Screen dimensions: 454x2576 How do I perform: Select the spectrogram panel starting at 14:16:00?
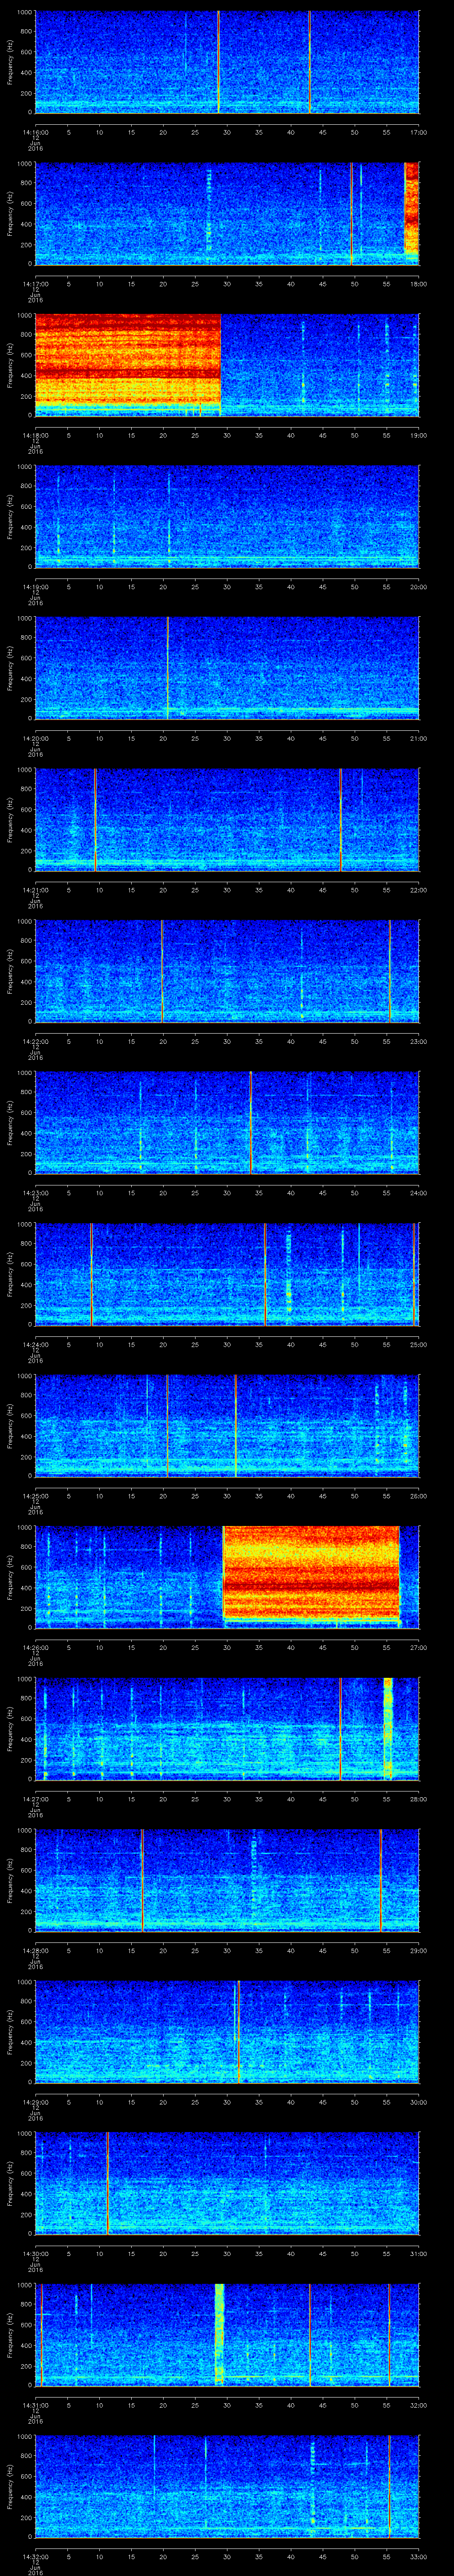point(227,62)
